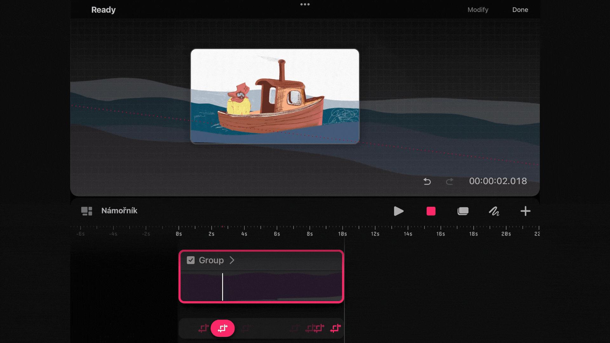Tap Done to finish editing
The image size is (610, 343).
point(520,10)
